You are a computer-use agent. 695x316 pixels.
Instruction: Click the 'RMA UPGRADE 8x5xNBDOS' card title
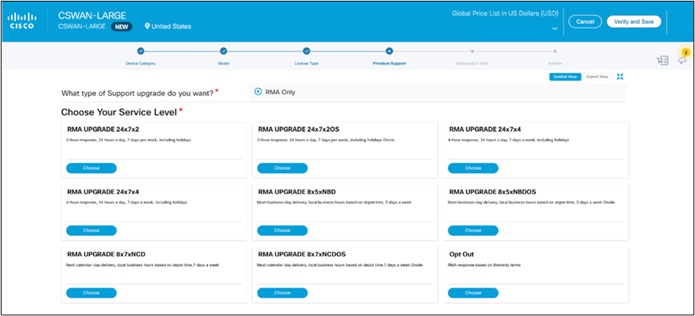(x=491, y=192)
